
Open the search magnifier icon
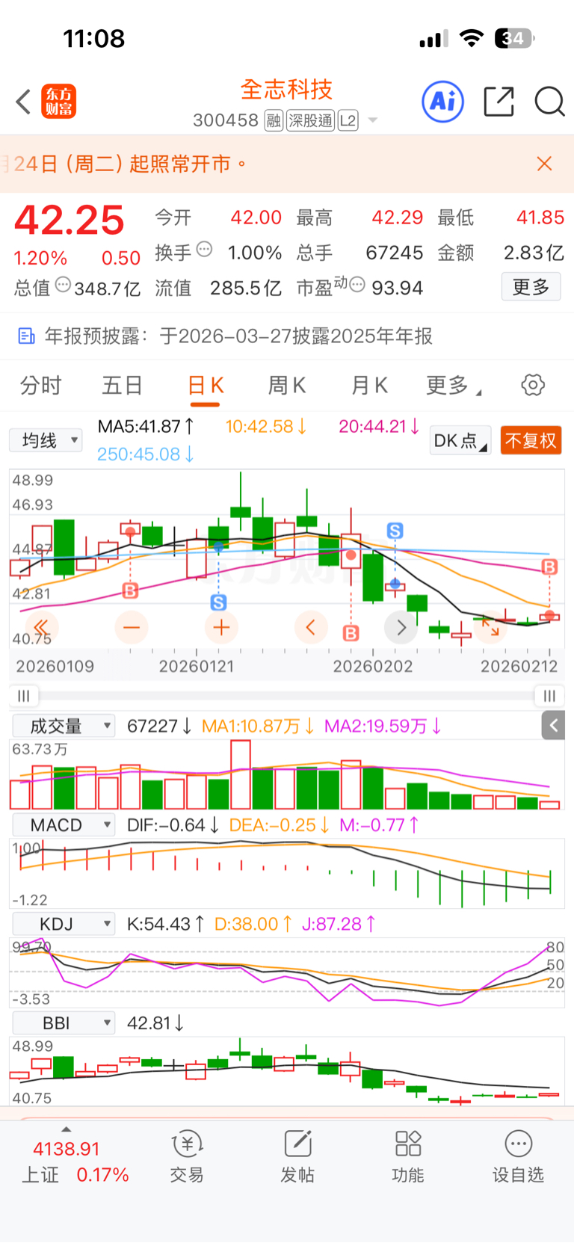549,101
